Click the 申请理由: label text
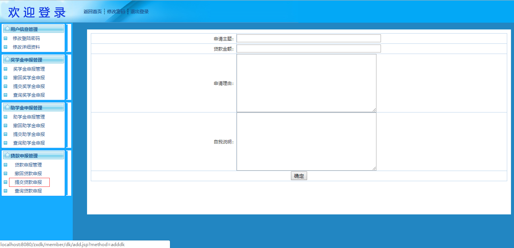514x248 pixels. pos(224,83)
